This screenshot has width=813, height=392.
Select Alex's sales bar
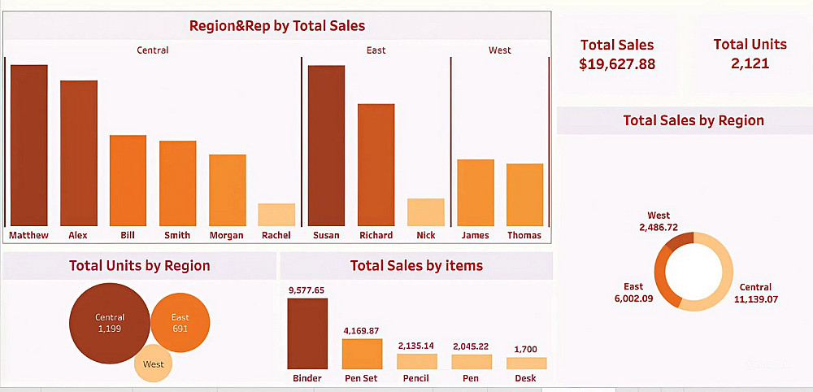tap(79, 153)
